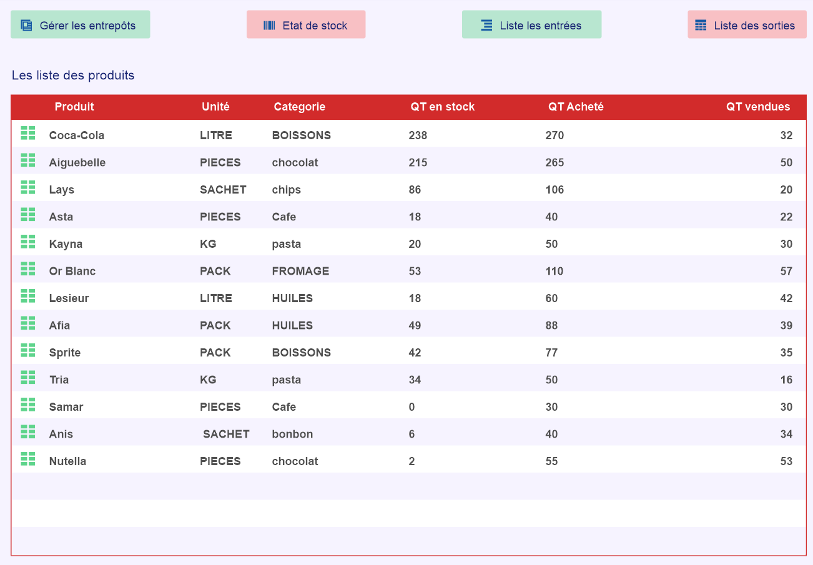Click stock quantity 238 for Coca-Cola
This screenshot has height=565, width=813.
[418, 135]
